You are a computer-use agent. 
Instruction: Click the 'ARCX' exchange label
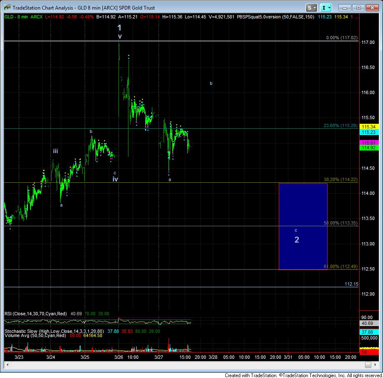pos(36,17)
